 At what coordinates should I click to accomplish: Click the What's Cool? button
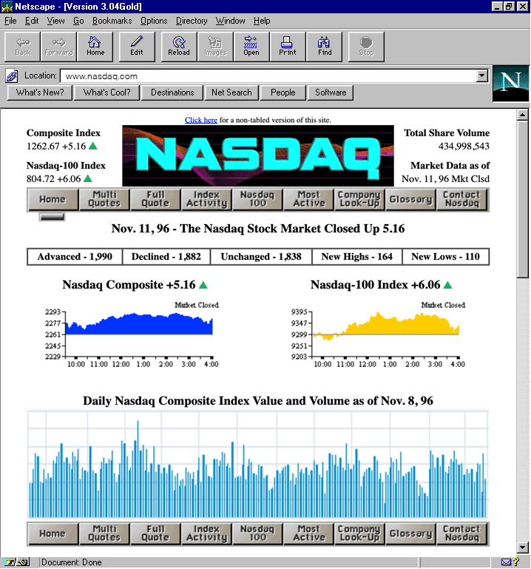point(106,92)
